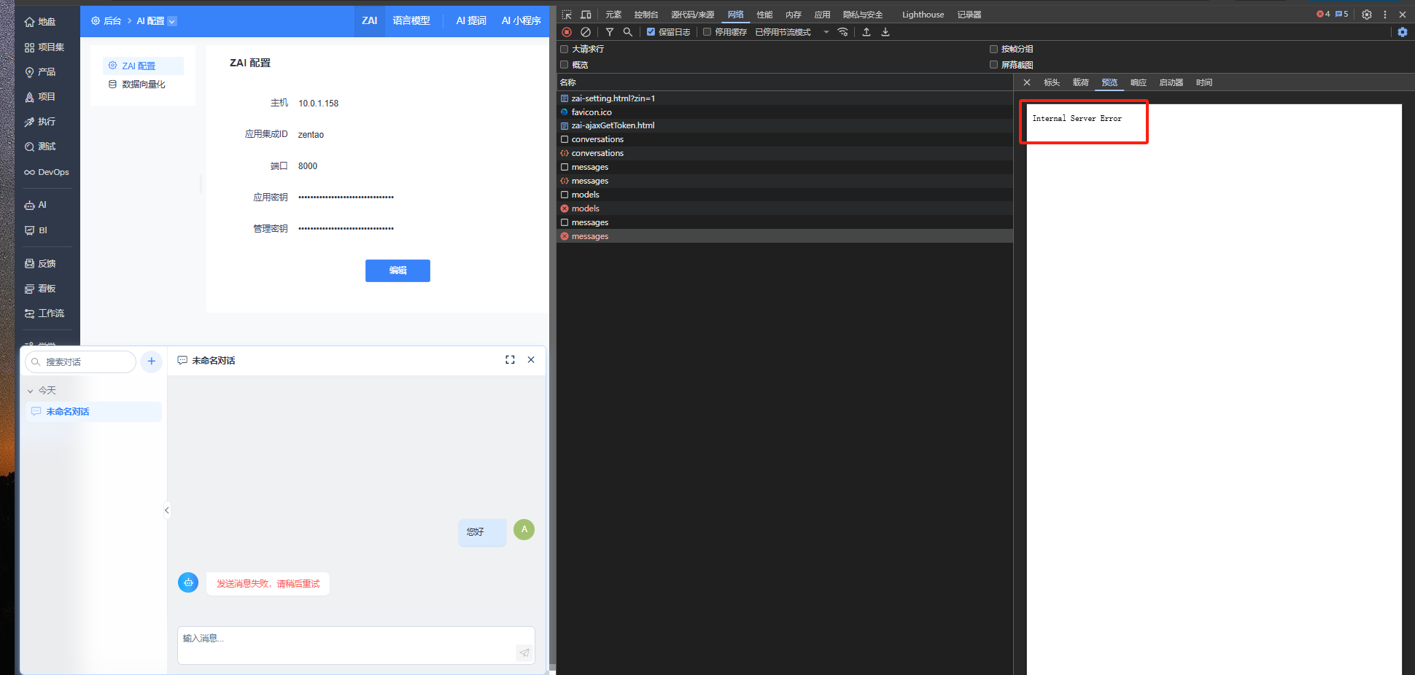Image resolution: width=1415 pixels, height=675 pixels.
Task: Open network conditions (wifi) icon
Action: click(843, 32)
